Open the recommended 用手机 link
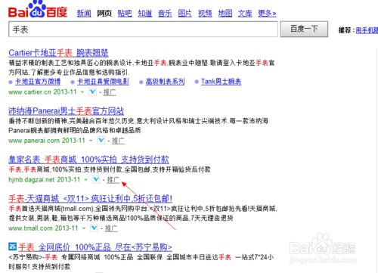 (367, 30)
